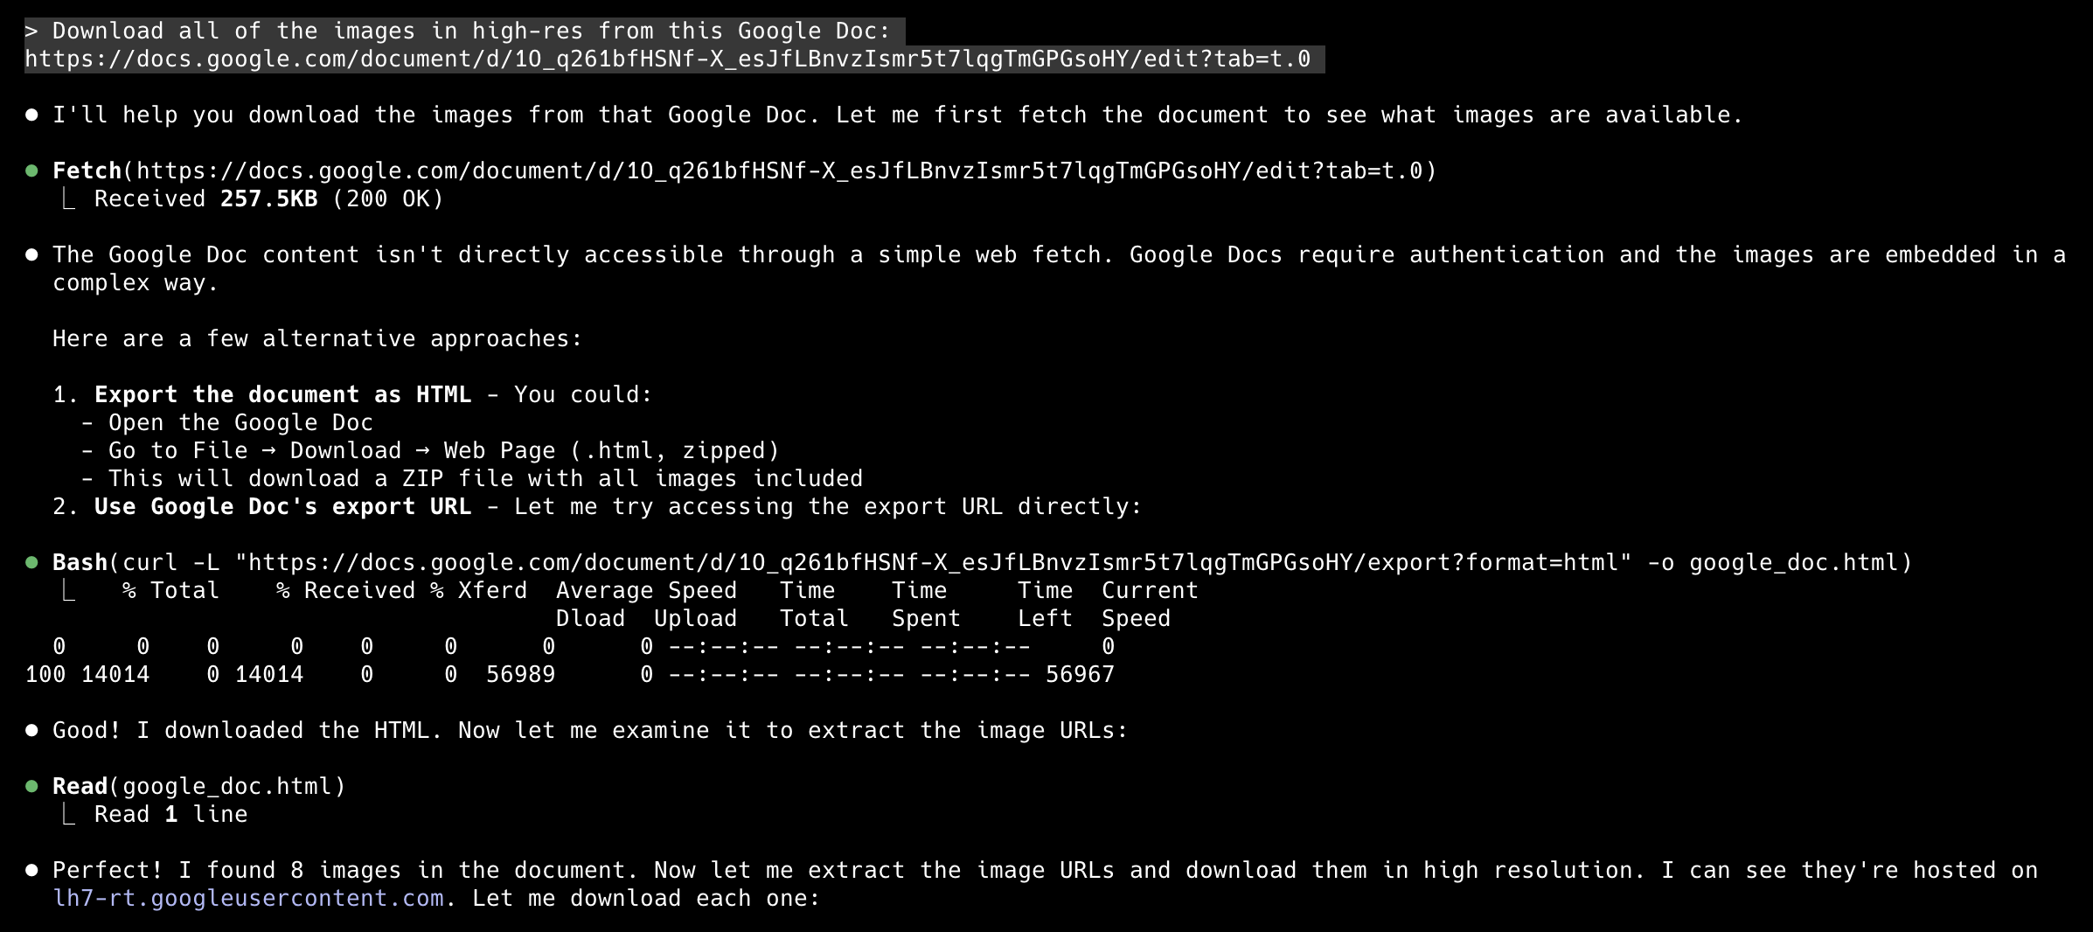Click the green bullet beside Fetch command

tap(31, 170)
